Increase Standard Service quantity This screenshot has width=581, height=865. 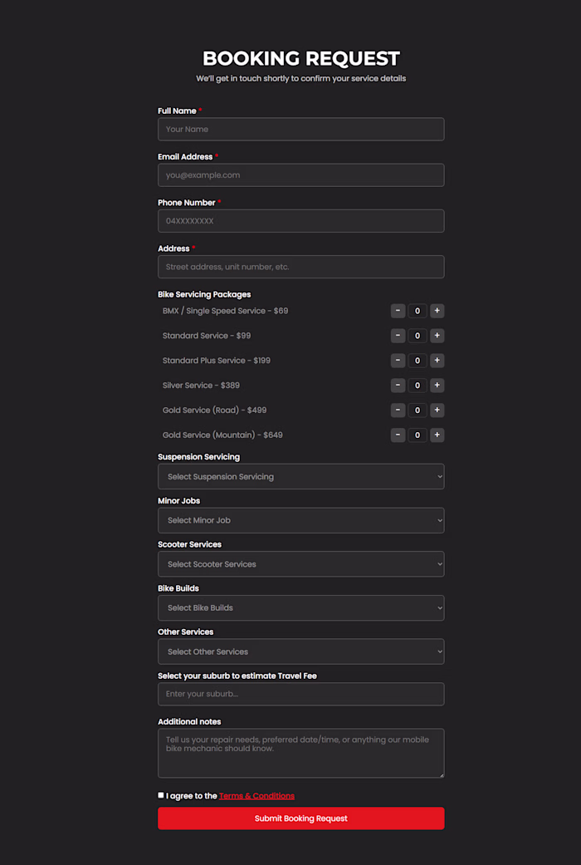click(x=437, y=335)
